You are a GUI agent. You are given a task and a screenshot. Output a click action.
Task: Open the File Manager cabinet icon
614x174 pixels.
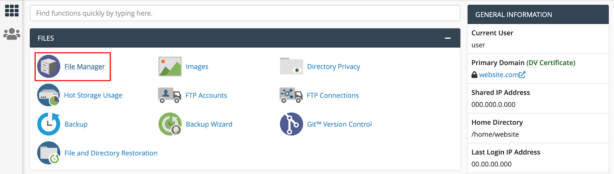(x=49, y=67)
